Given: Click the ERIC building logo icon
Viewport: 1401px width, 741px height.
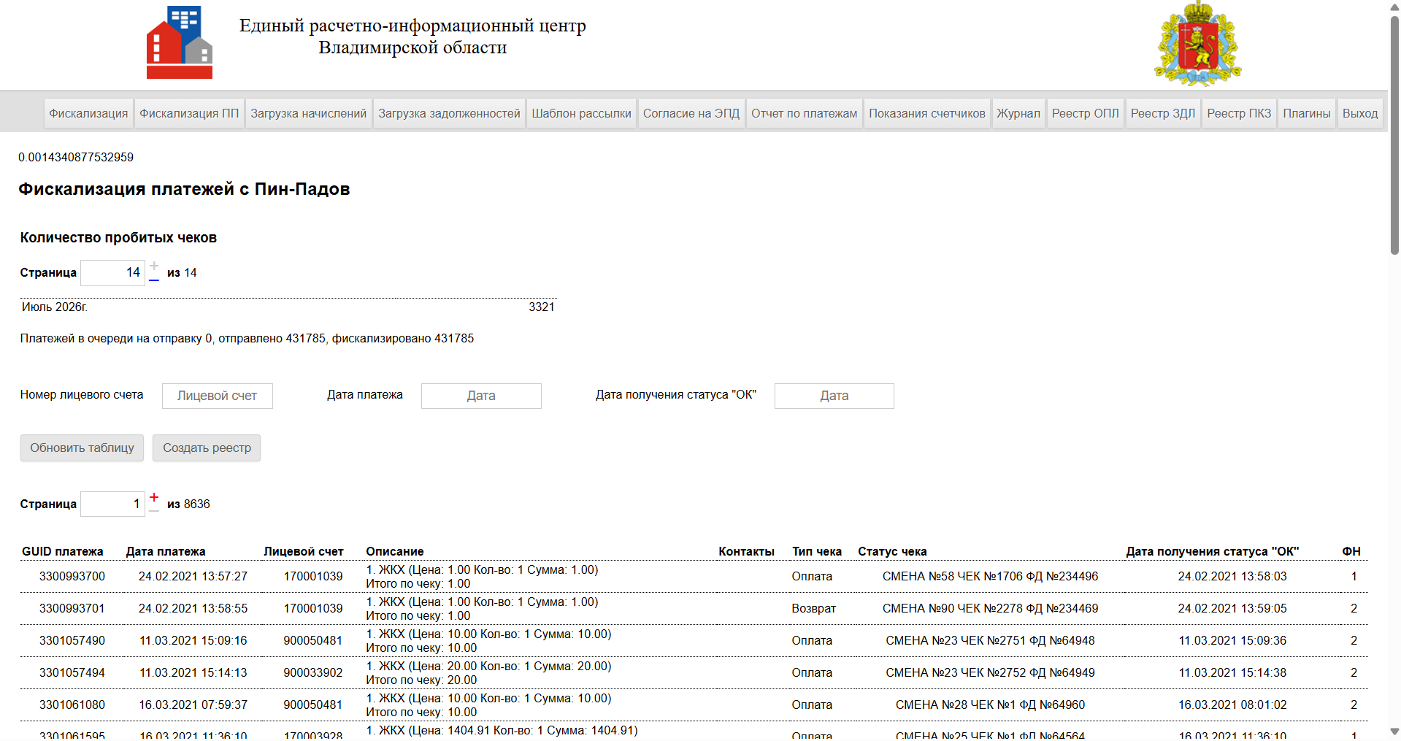Looking at the screenshot, I should [180, 42].
